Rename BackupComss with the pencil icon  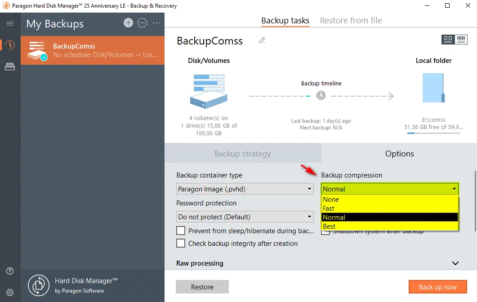pos(262,40)
